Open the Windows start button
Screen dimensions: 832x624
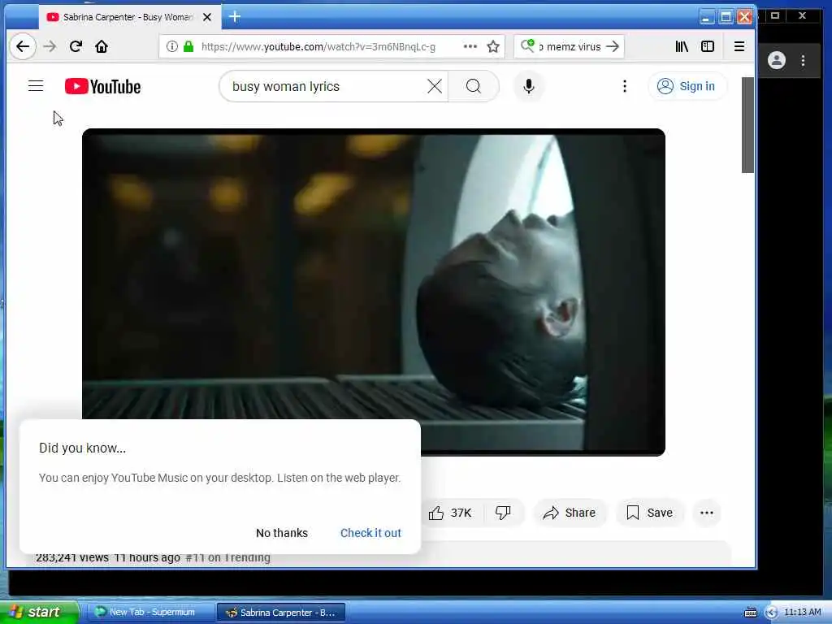39,612
